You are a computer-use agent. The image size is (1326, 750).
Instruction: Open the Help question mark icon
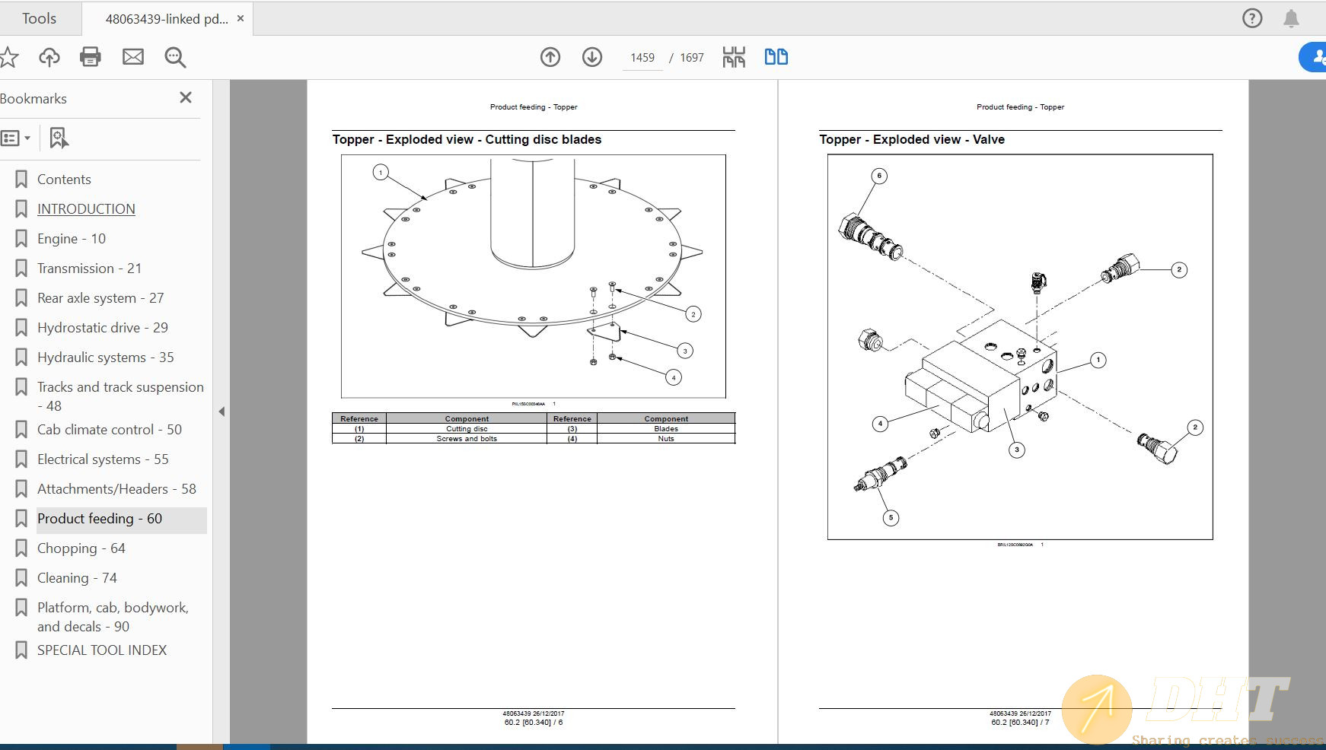1251,18
